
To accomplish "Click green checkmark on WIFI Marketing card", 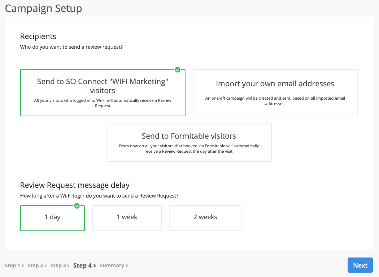I will pos(178,70).
